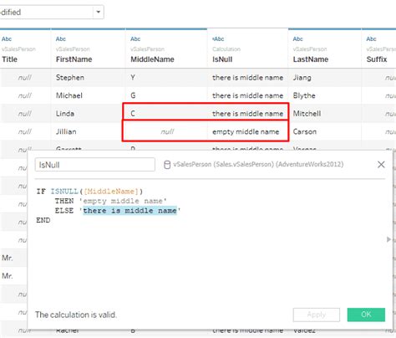Screen dimensions: 396x338
Task: Click the database icon beside vSalesPerson source
Action: [x=167, y=165]
